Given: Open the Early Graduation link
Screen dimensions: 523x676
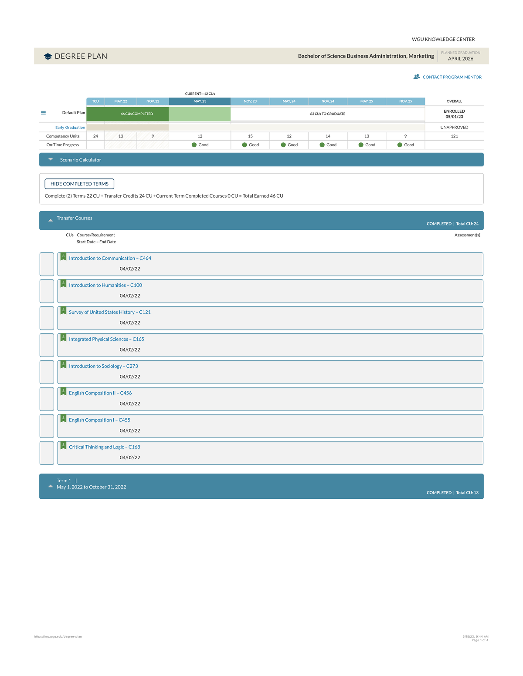Looking at the screenshot, I should point(70,128).
